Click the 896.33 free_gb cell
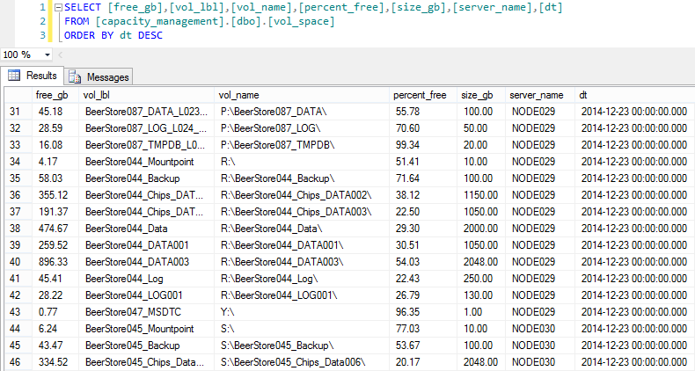The image size is (695, 371). pyautogui.click(x=55, y=262)
